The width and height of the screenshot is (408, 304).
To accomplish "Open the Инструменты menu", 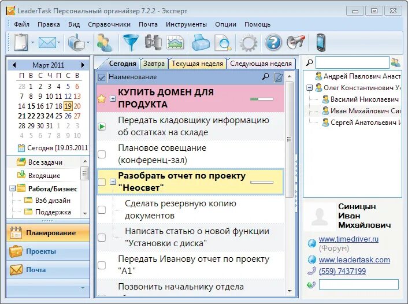I will pyautogui.click(x=186, y=24).
